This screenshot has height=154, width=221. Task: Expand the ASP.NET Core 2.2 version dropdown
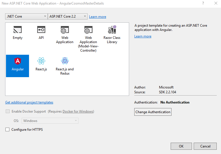pyautogui.click(x=68, y=16)
